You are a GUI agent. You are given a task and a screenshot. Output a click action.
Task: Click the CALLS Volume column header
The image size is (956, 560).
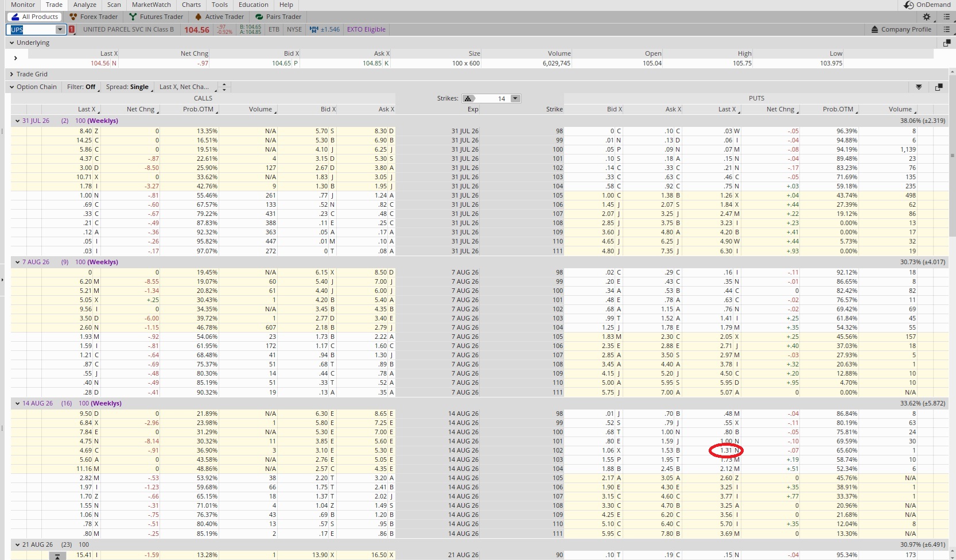pos(261,109)
